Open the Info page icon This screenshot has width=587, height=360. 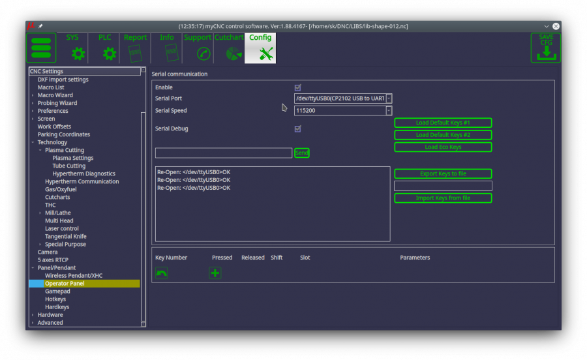pyautogui.click(x=171, y=53)
